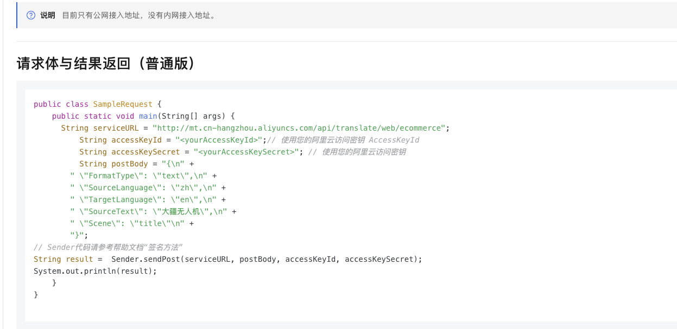This screenshot has width=677, height=329.
Task: Click the TargetLanguage line in postBody
Action: click(147, 199)
